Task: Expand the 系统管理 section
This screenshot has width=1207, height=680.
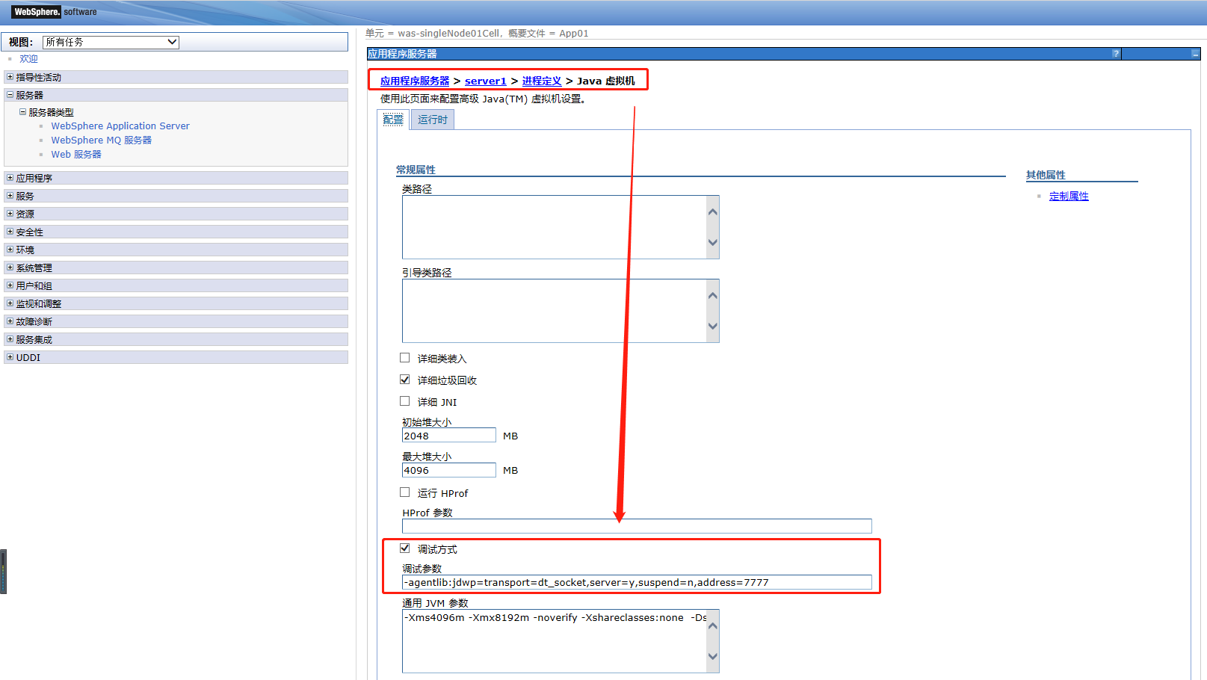Action: pyautogui.click(x=10, y=268)
